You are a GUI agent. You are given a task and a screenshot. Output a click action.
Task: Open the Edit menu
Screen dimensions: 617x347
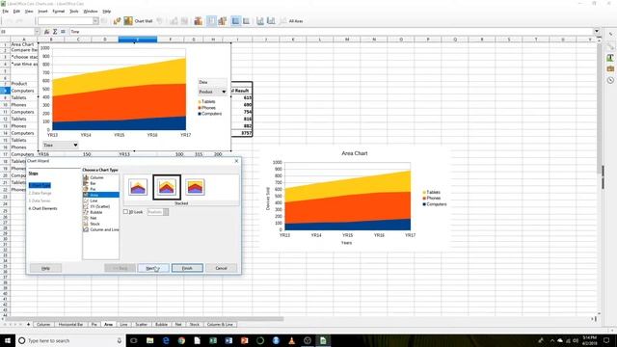(x=16, y=12)
